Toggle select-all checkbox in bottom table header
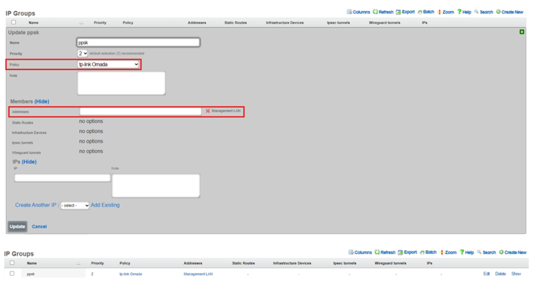 pos(12,263)
